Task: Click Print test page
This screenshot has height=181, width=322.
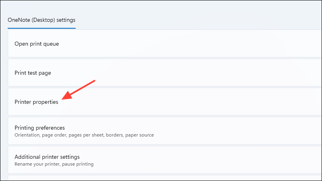Action: 162,73
